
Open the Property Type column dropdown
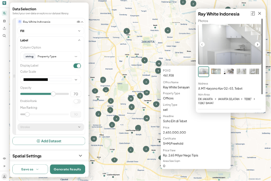(x=51, y=56)
